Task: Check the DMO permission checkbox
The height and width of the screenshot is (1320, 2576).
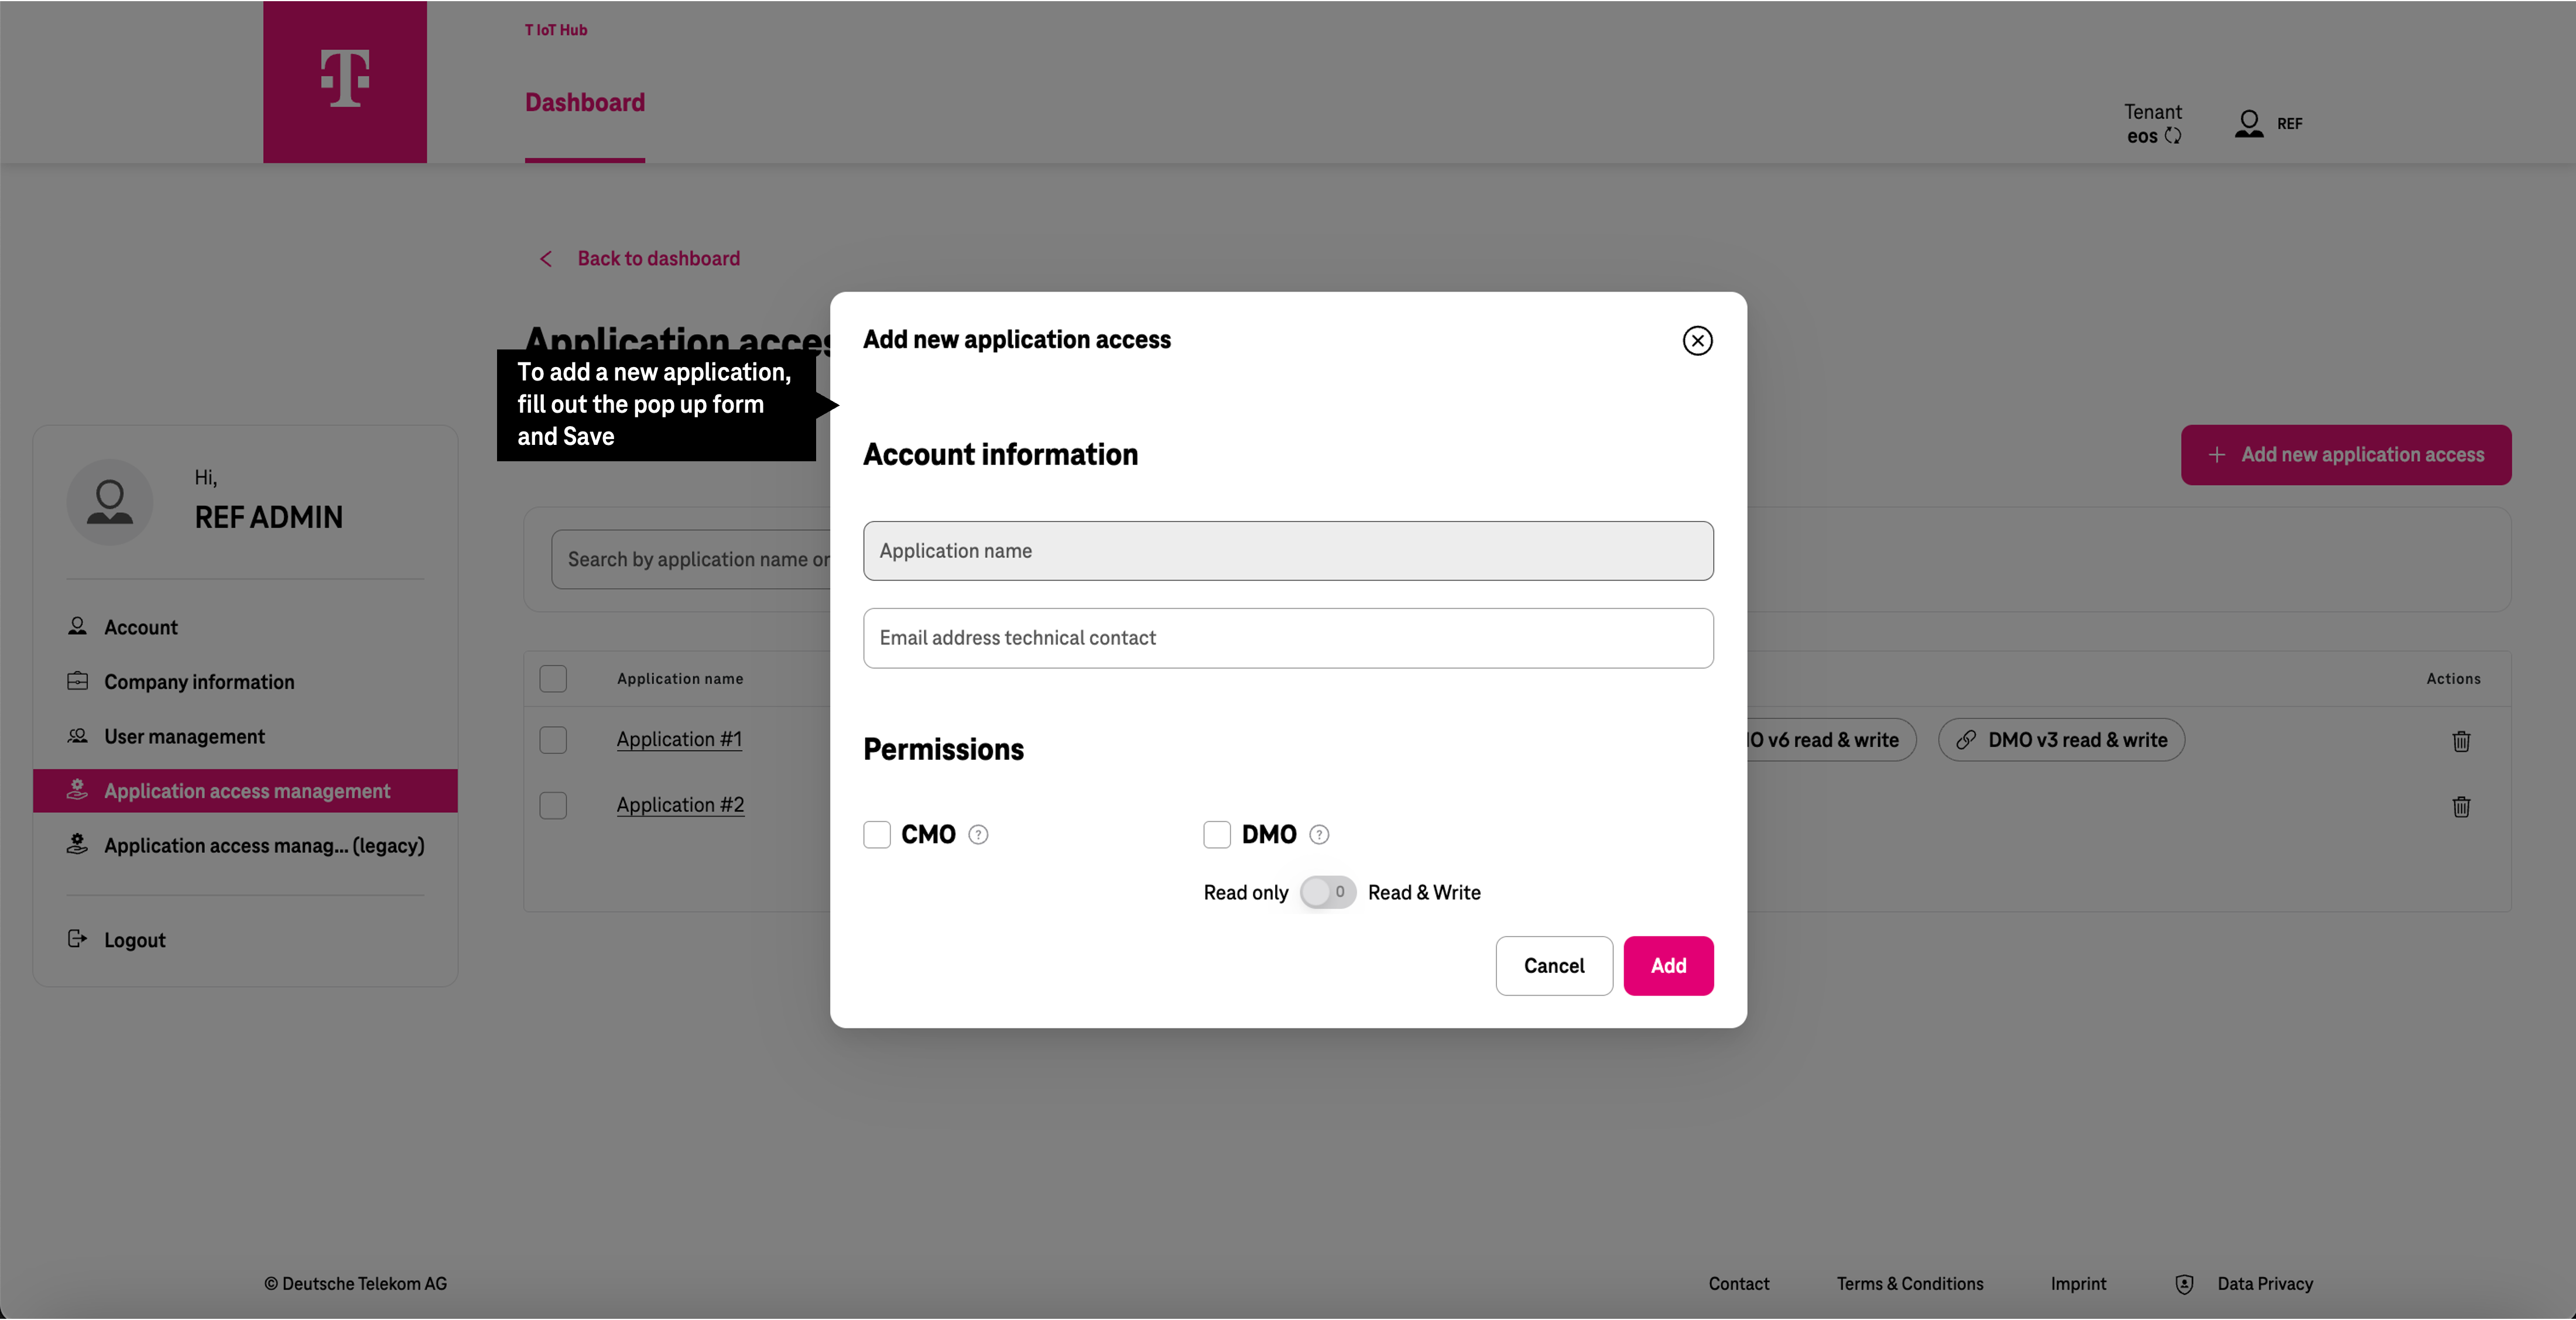Action: (1217, 835)
